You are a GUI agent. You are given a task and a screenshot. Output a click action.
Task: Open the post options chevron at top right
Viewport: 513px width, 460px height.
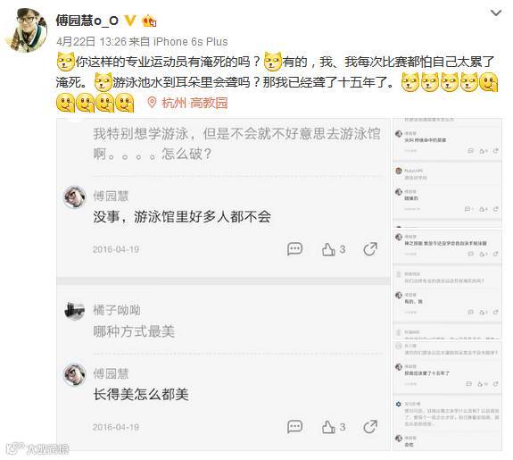coord(496,13)
